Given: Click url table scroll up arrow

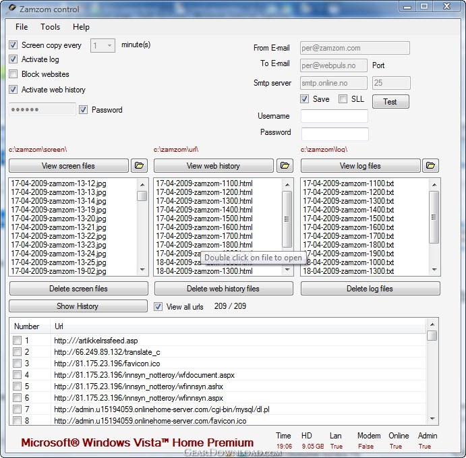Looking at the screenshot, I should click(432, 324).
